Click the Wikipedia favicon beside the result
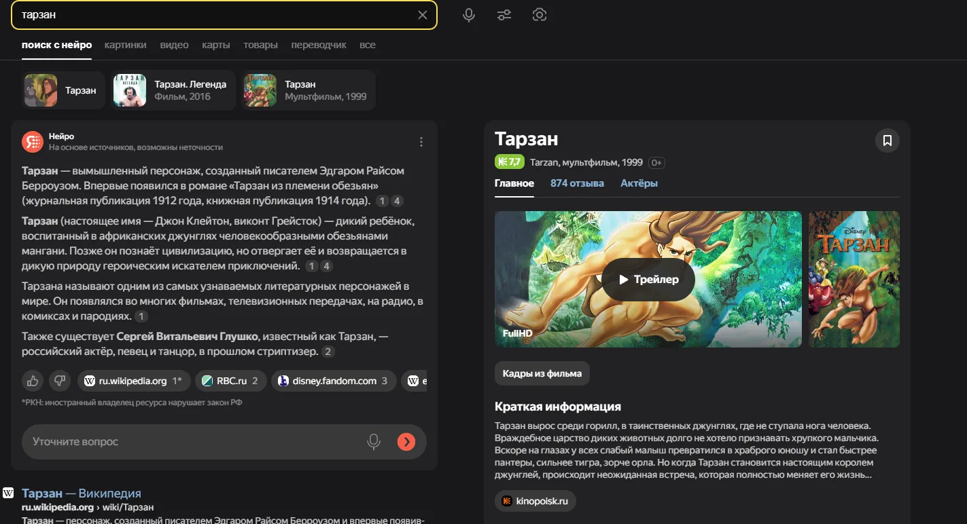967x524 pixels. coord(9,493)
